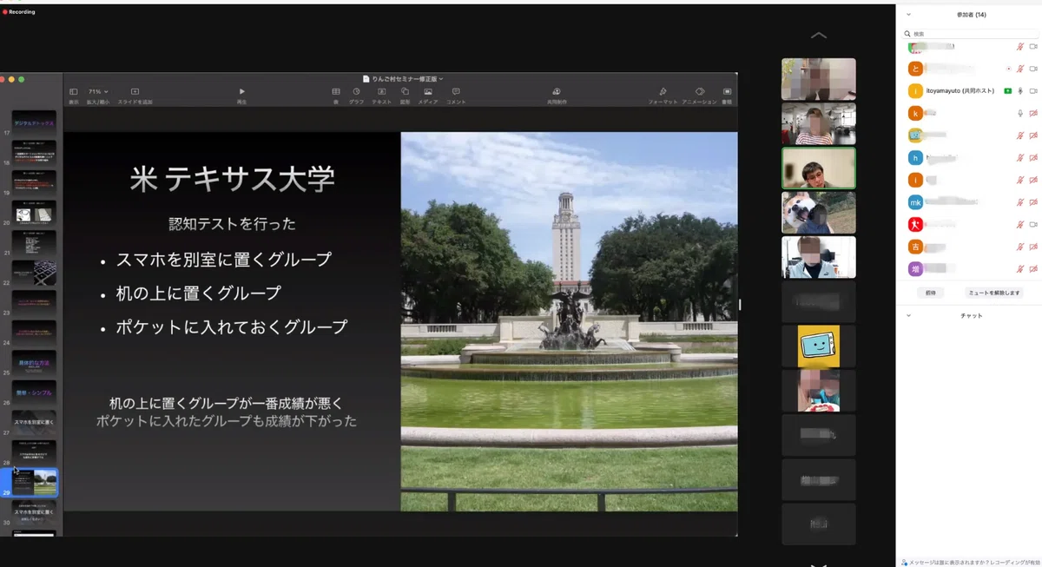Viewport: 1042px width, 567px height.
Task: Click the blue 'h' participant avatar
Action: click(x=915, y=158)
